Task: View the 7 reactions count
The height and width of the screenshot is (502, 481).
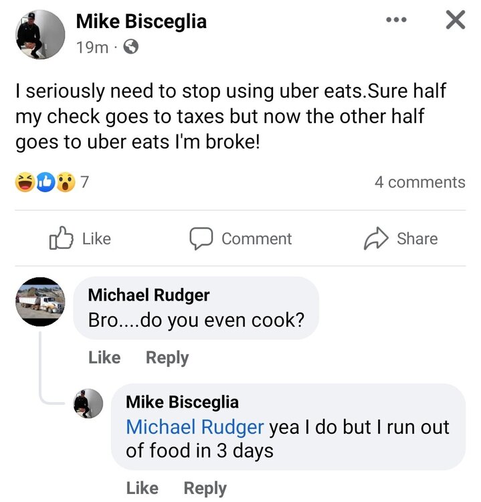Action: pos(85,182)
